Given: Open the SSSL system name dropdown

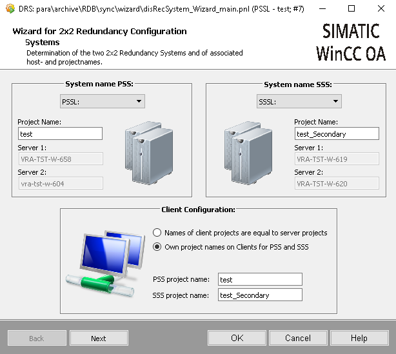Looking at the screenshot, I should pyautogui.click(x=299, y=101).
